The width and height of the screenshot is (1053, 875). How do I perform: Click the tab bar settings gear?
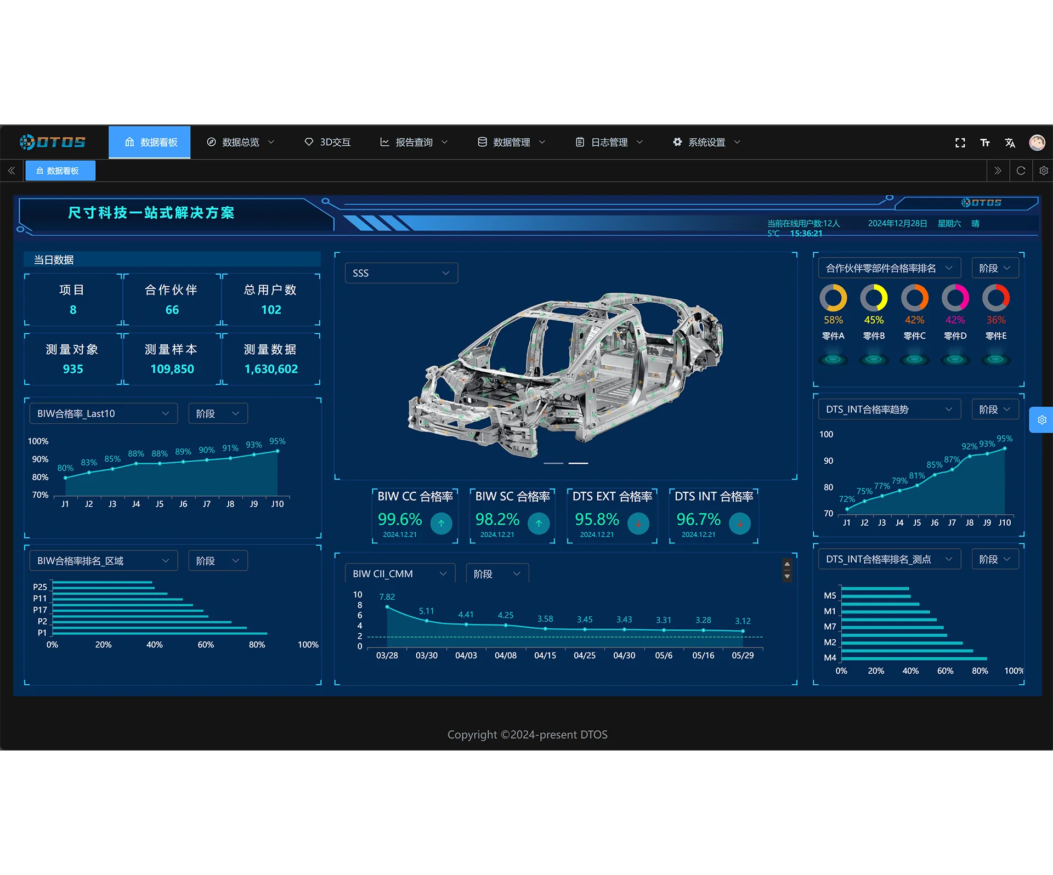coord(1043,171)
